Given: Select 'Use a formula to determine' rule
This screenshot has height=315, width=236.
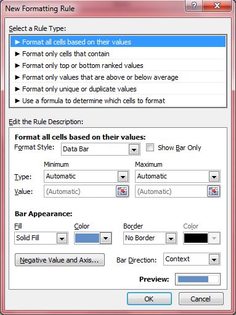Looking at the screenshot, I should point(118,101).
